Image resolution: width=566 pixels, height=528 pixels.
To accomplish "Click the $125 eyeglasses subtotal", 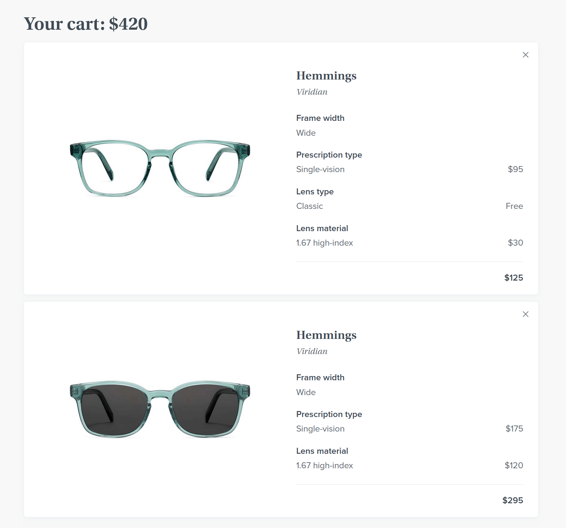I will click(x=513, y=278).
